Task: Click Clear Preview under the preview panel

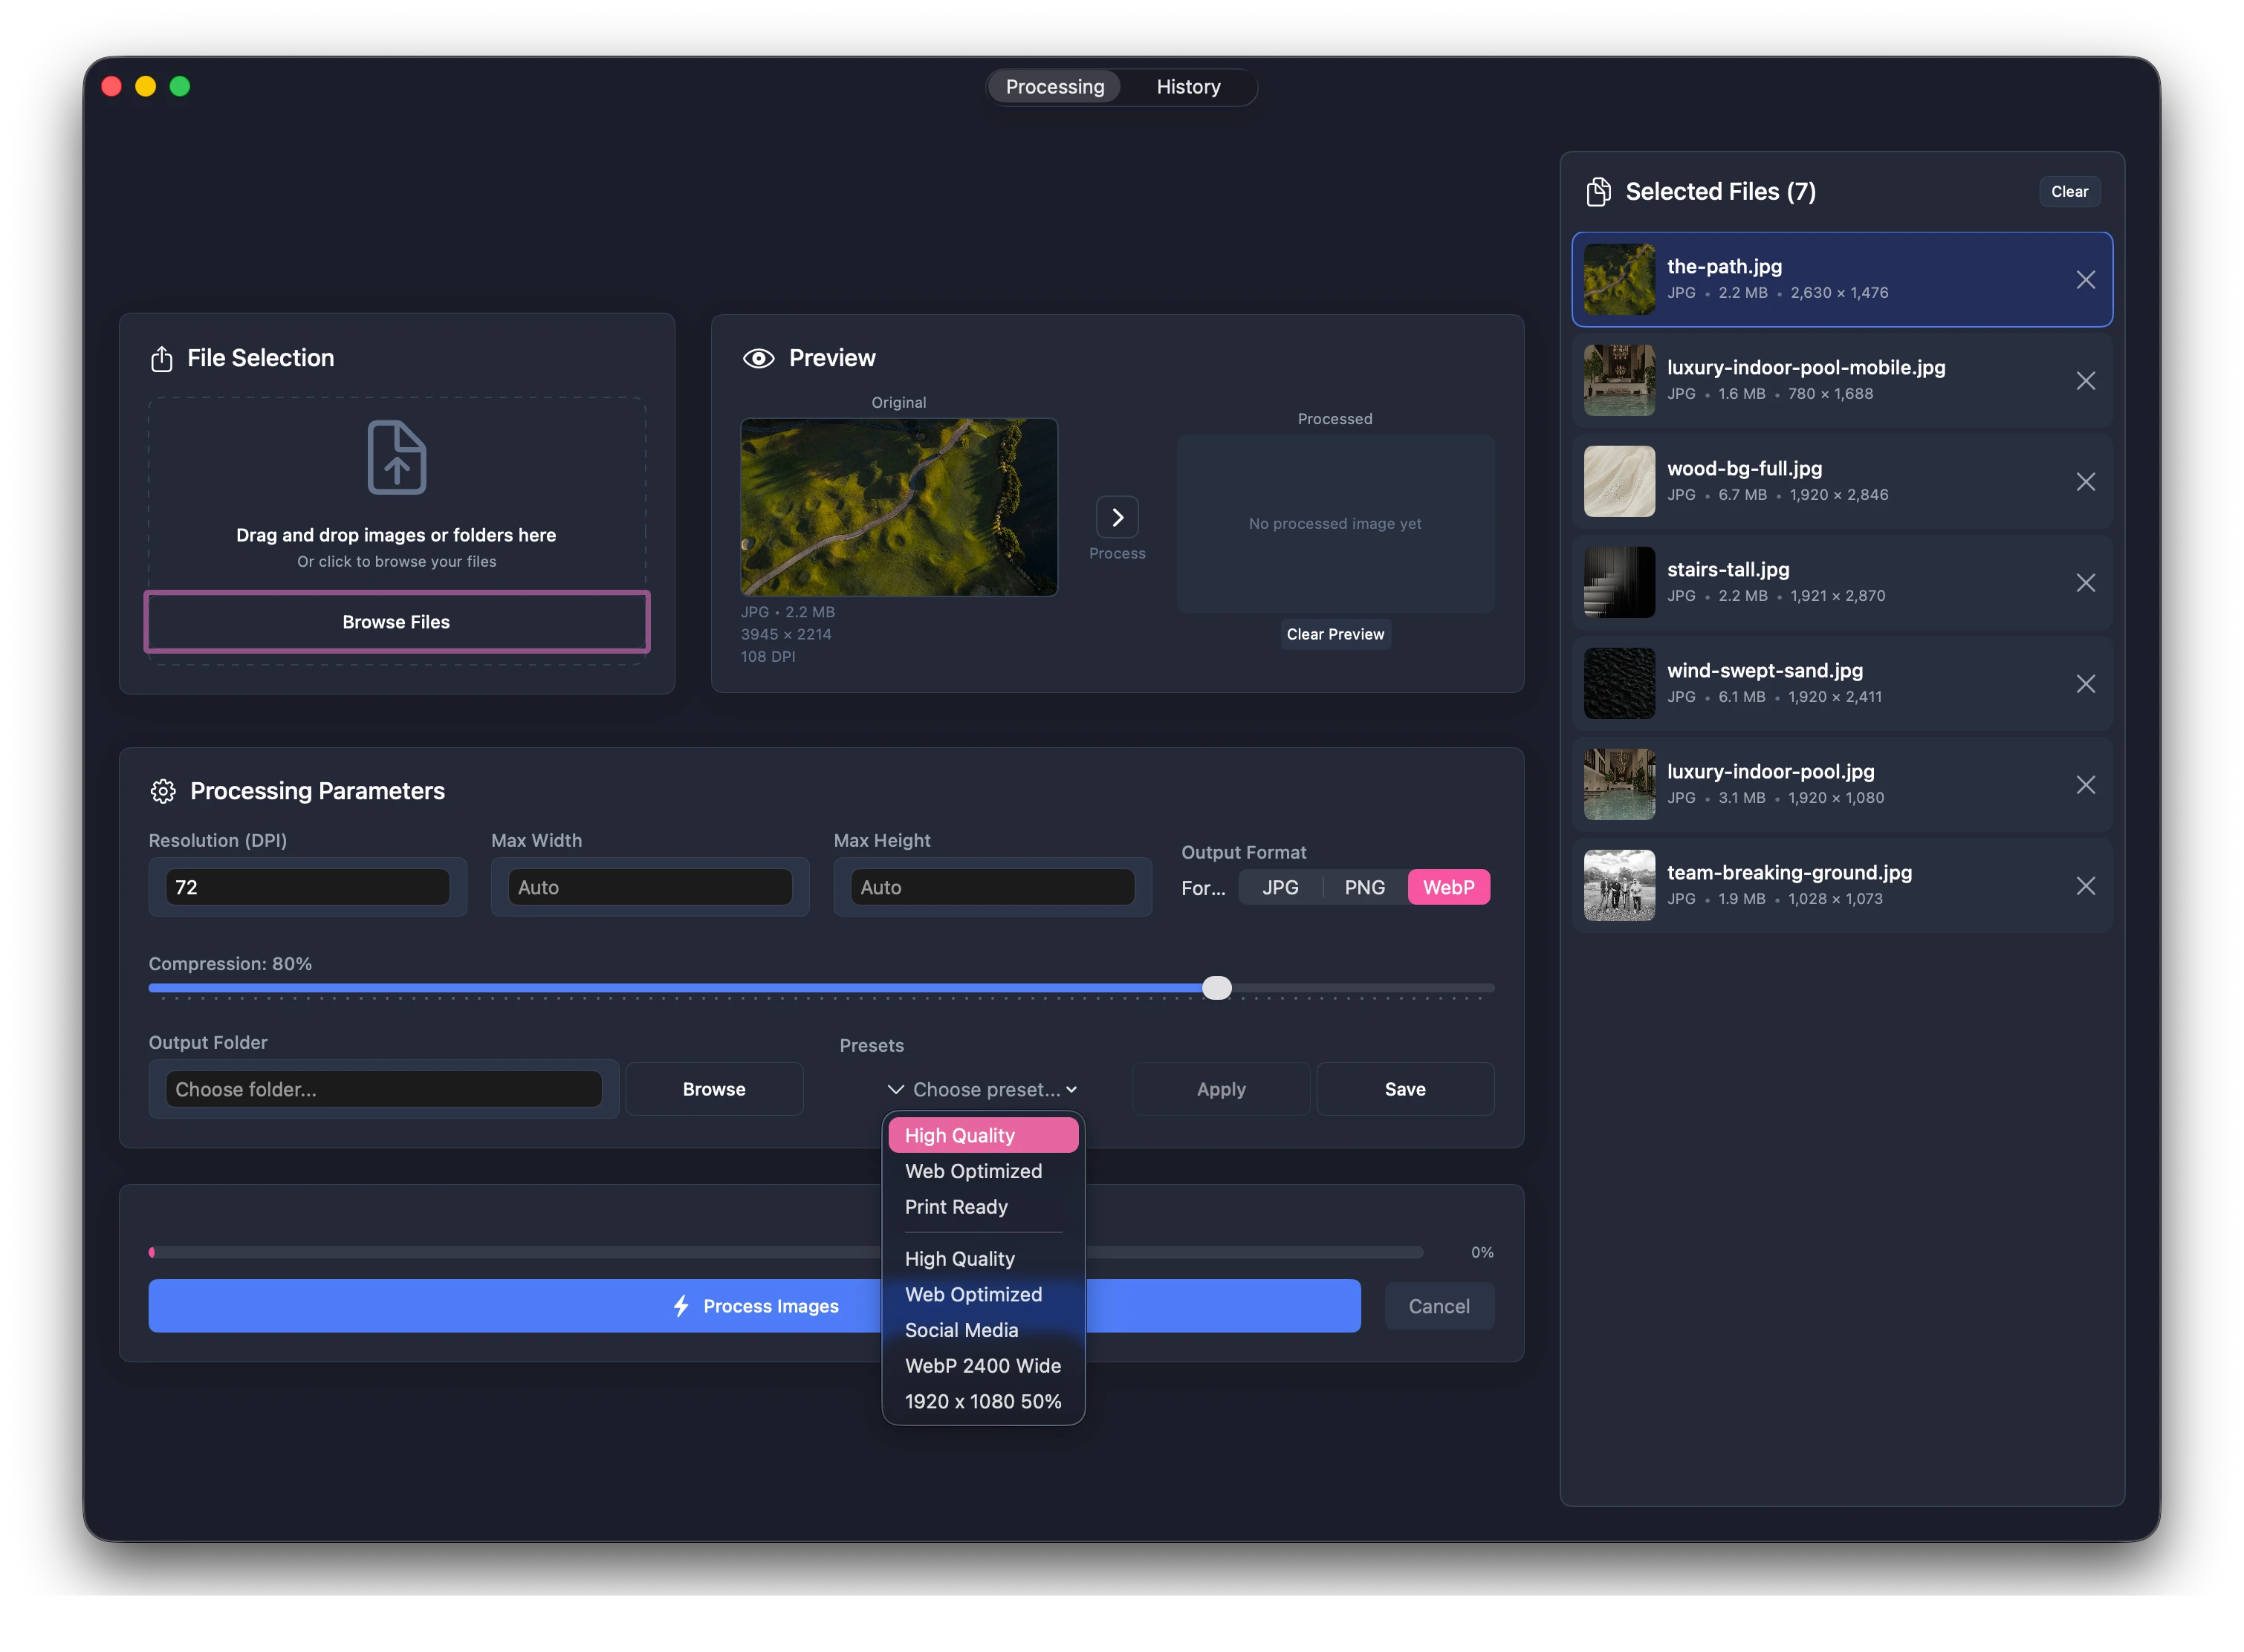Action: coord(1335,634)
